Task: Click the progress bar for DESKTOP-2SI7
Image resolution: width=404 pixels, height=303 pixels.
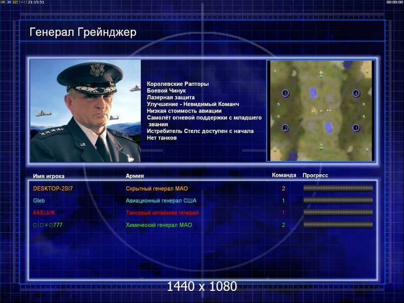Action: (x=338, y=188)
